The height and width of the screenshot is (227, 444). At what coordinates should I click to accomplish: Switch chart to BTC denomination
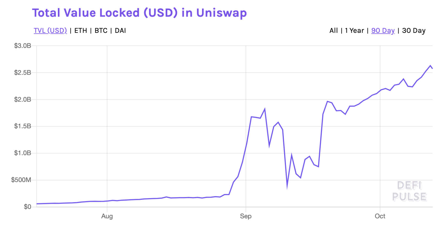pos(101,31)
